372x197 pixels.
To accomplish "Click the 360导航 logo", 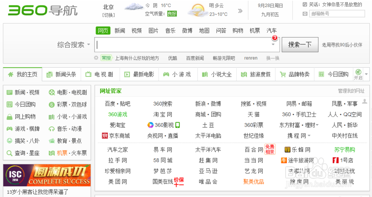I will [x=43, y=10].
